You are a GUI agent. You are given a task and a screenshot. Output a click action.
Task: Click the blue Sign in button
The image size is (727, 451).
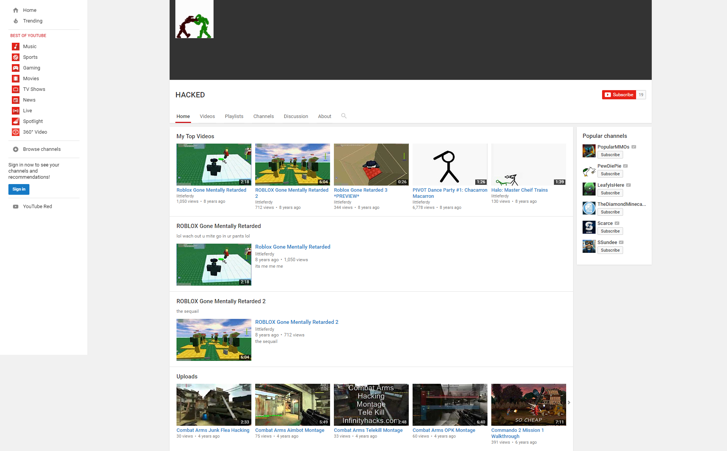19,189
